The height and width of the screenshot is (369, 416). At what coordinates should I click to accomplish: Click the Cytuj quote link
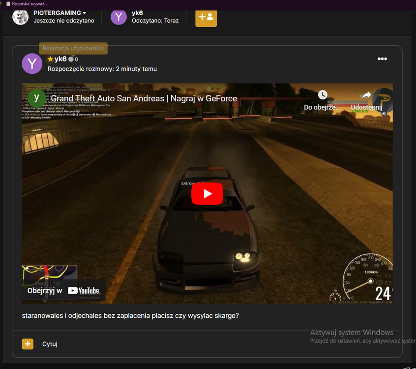click(50, 344)
